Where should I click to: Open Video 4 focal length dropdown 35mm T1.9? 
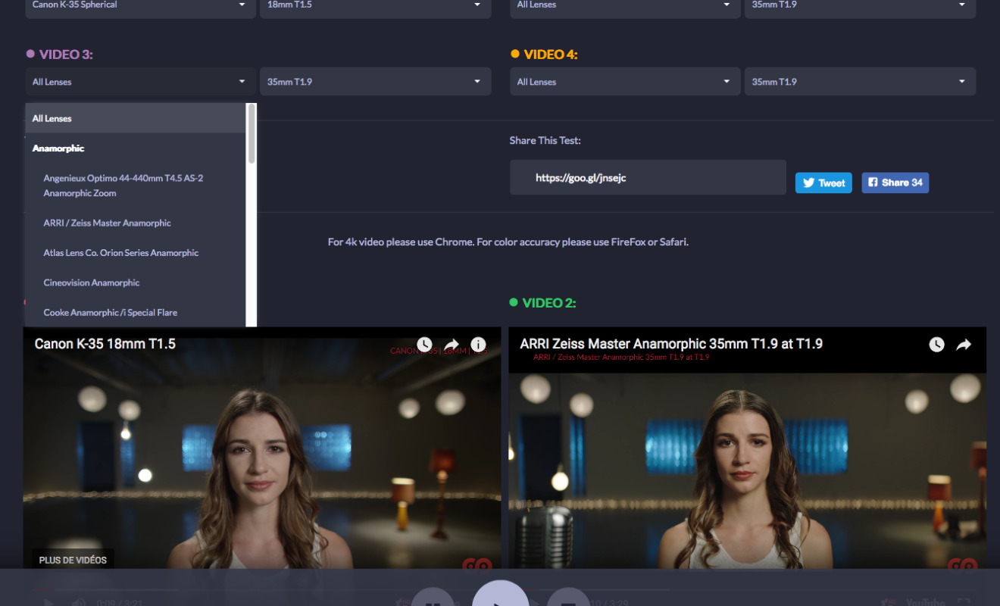(x=860, y=82)
